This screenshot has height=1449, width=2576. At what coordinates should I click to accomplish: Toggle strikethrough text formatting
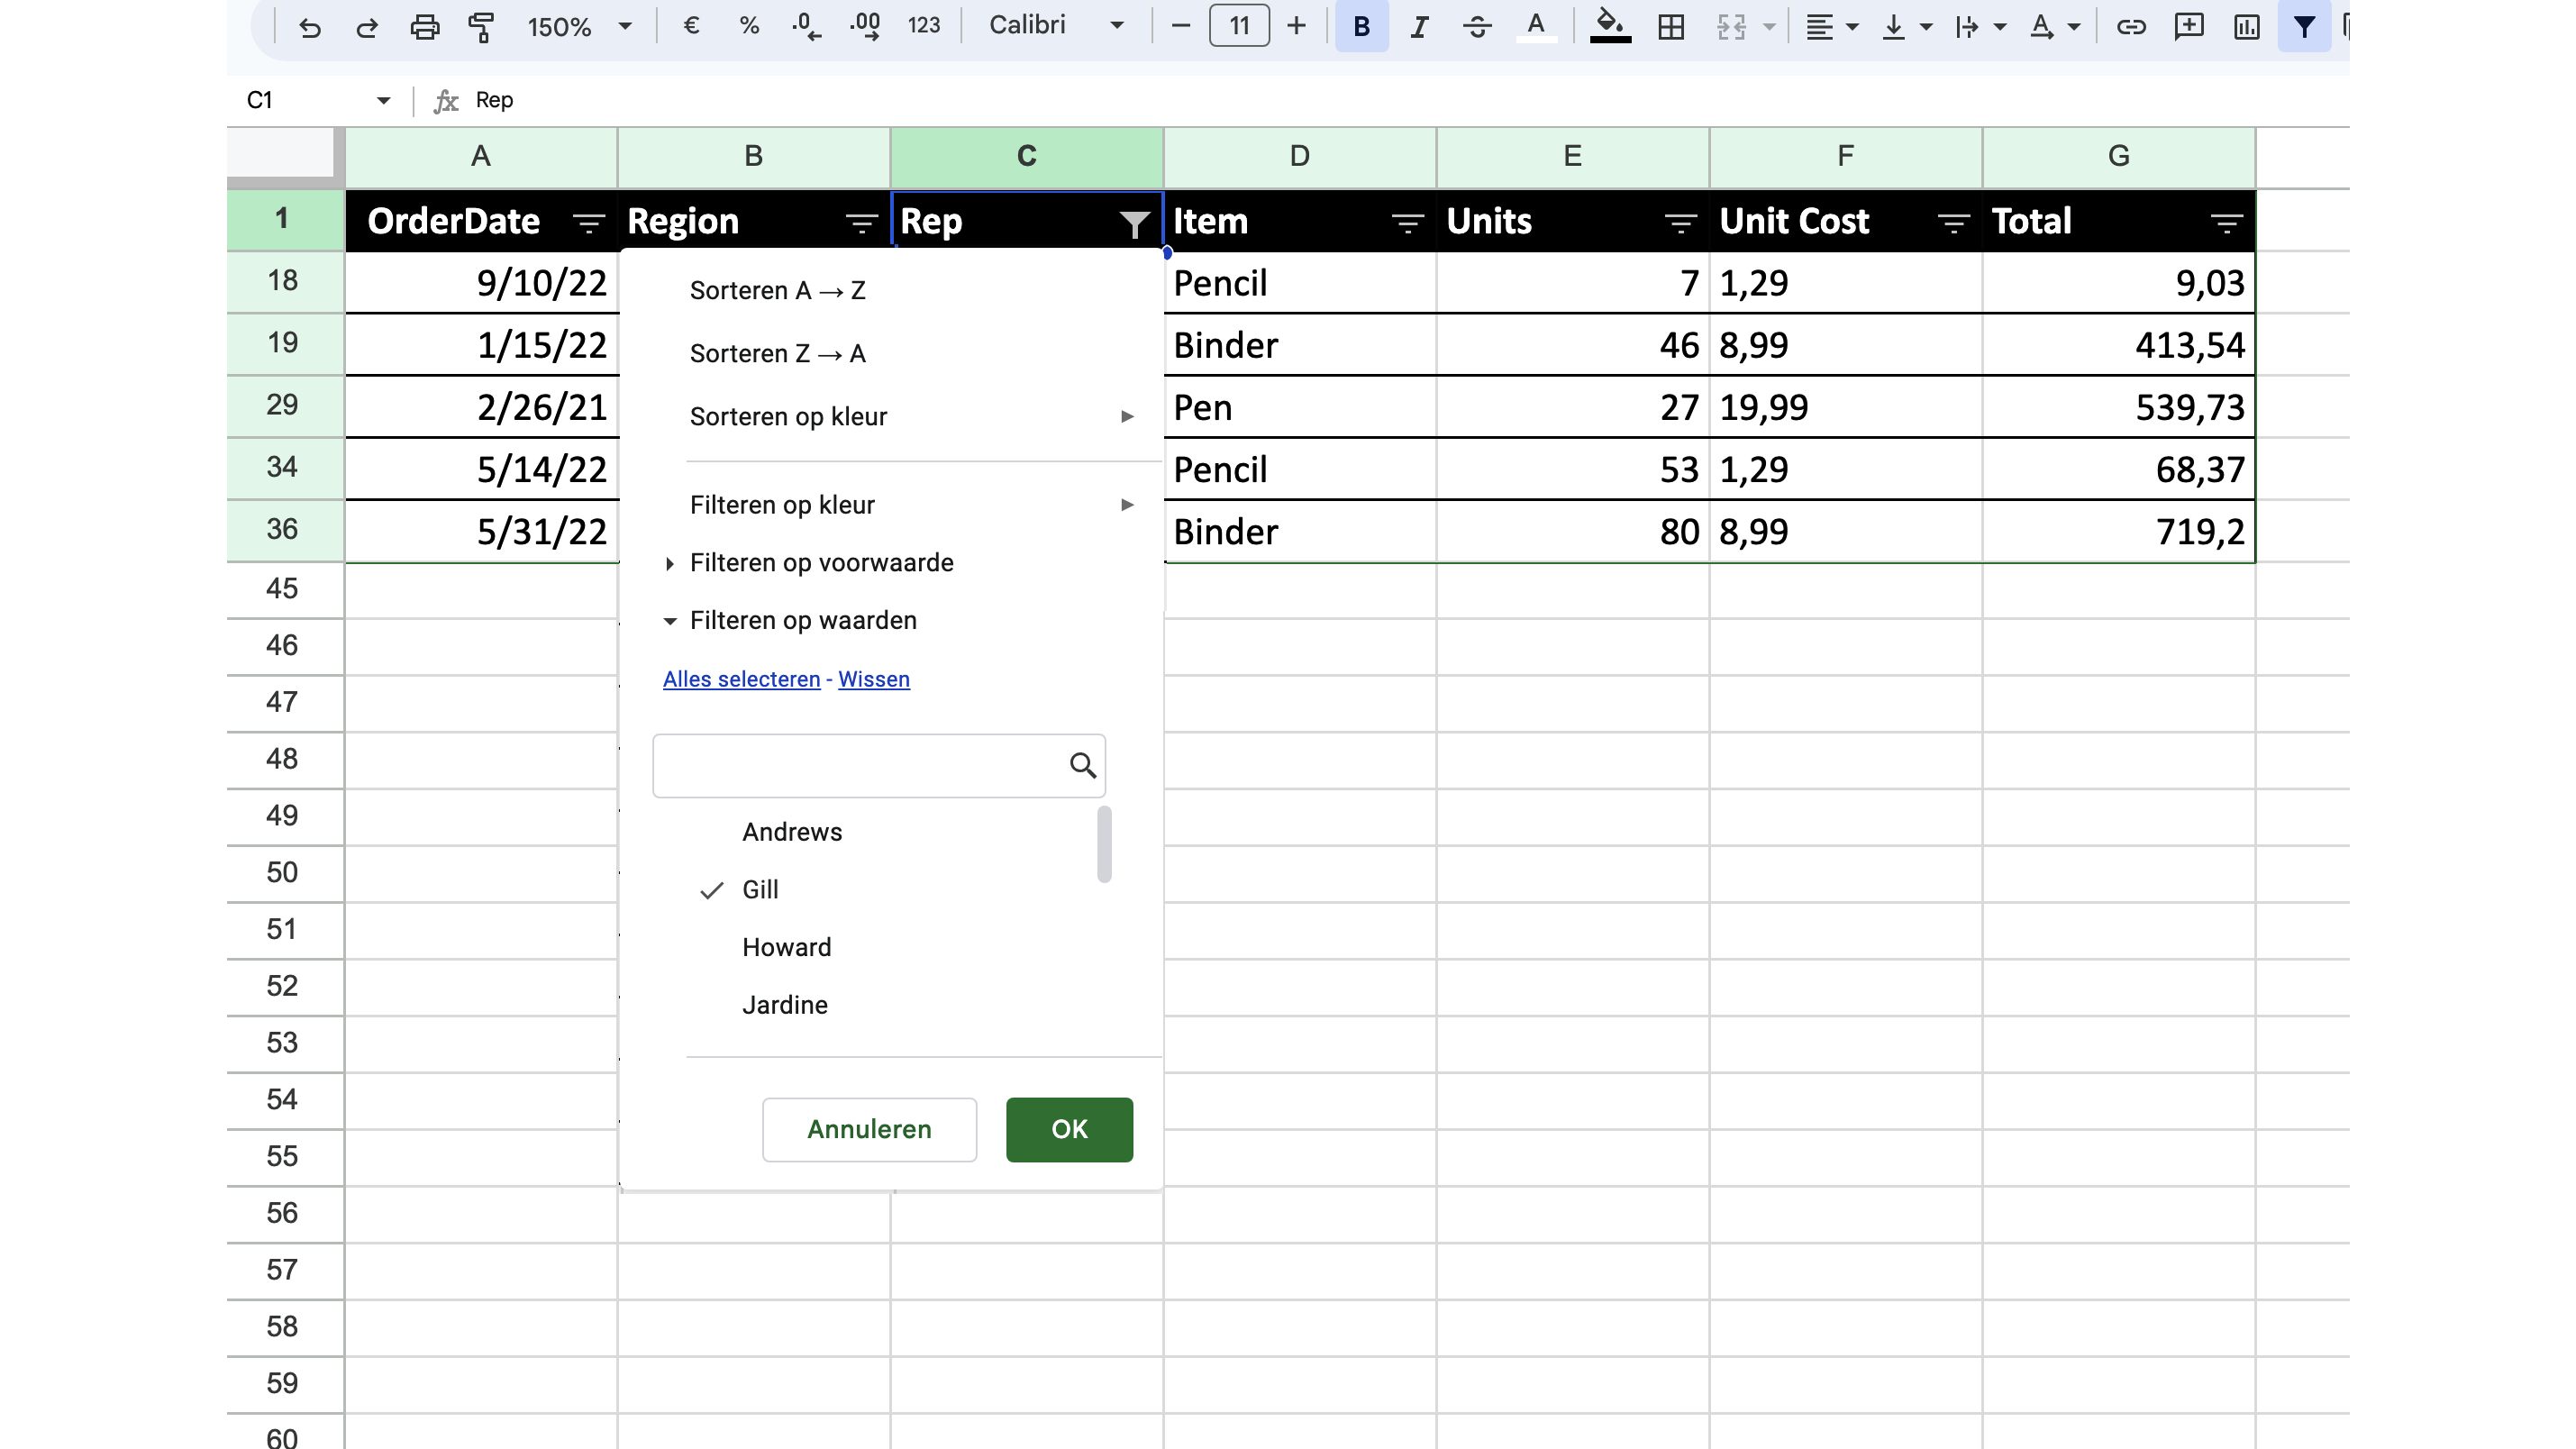pos(1477,27)
